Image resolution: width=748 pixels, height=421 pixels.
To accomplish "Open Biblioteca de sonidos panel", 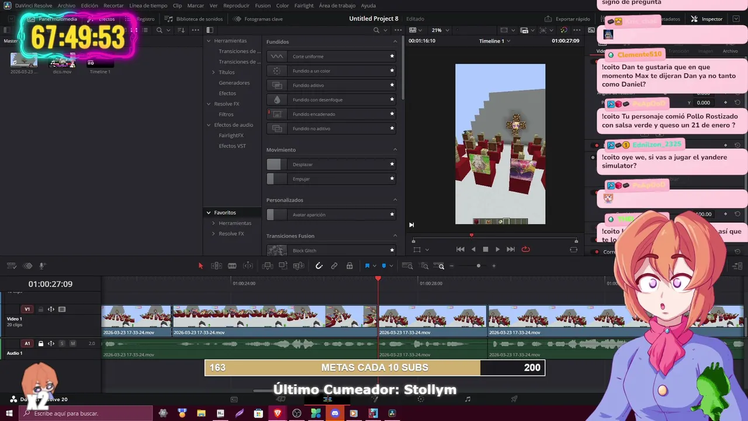I will tap(193, 19).
